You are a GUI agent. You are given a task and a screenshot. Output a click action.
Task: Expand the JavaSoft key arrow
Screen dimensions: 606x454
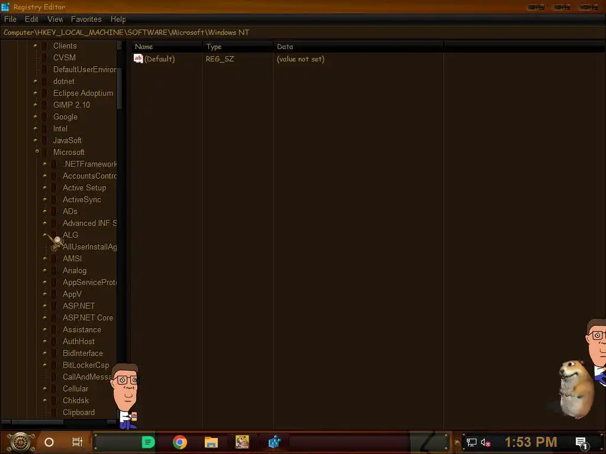35,140
